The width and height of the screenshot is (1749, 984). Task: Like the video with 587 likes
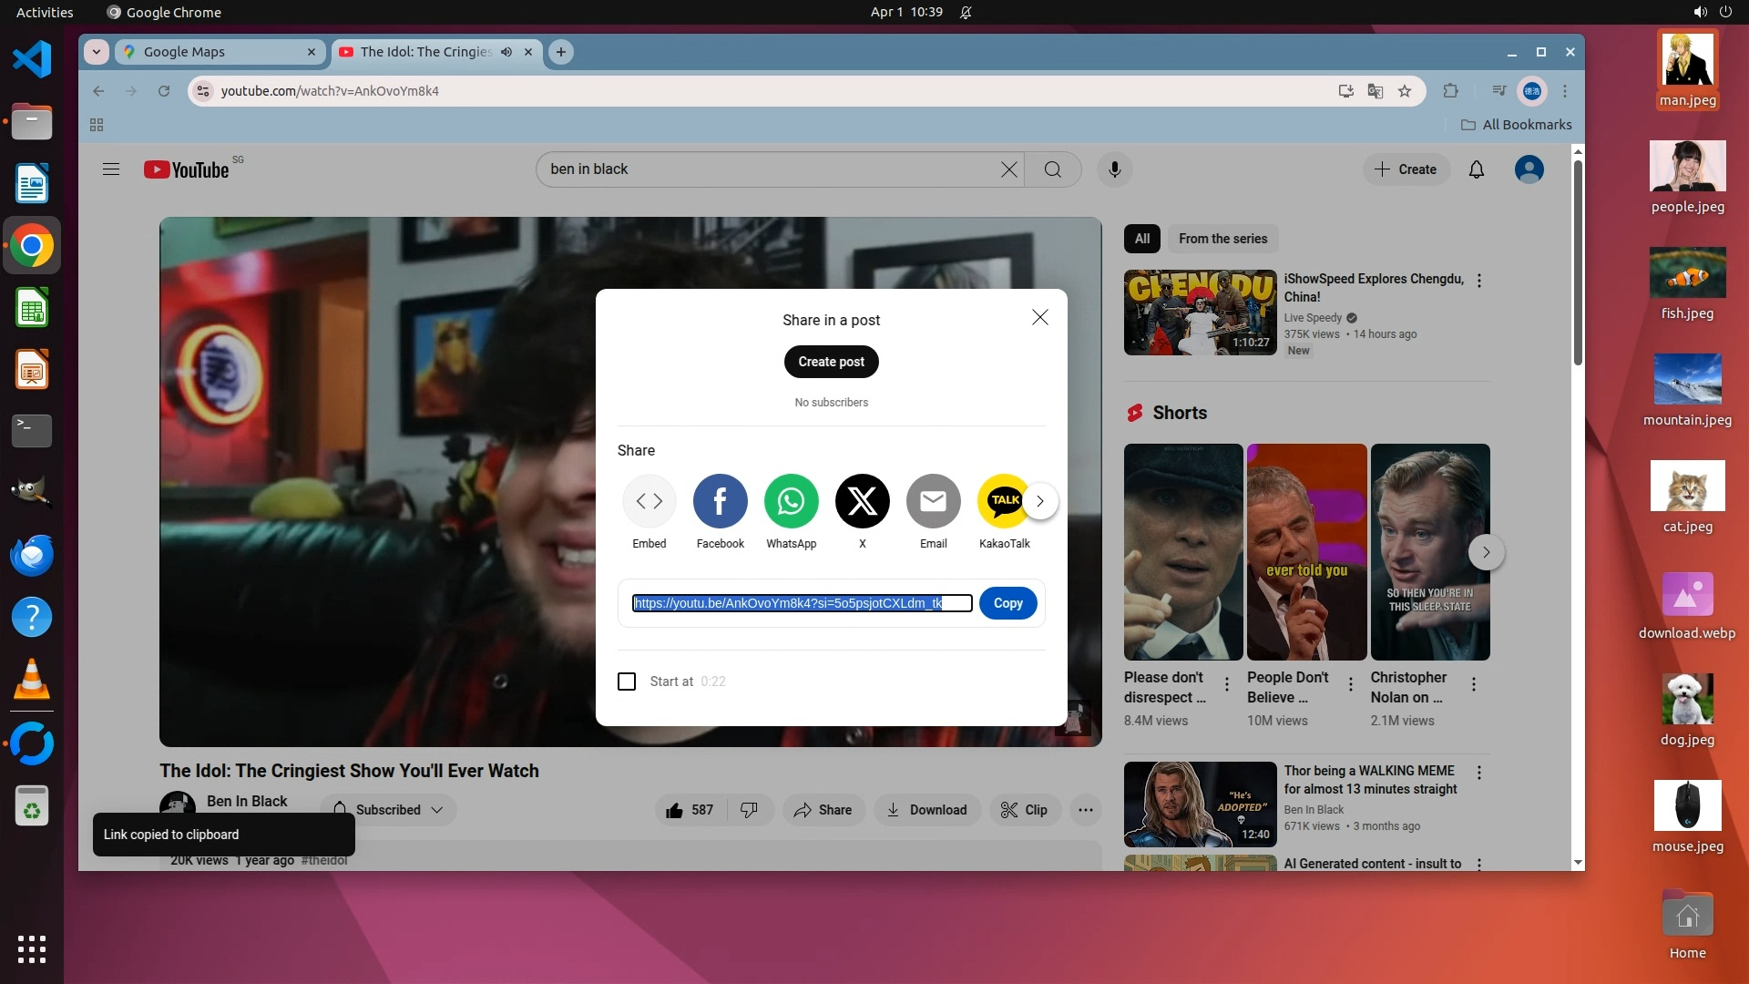pyautogui.click(x=690, y=810)
